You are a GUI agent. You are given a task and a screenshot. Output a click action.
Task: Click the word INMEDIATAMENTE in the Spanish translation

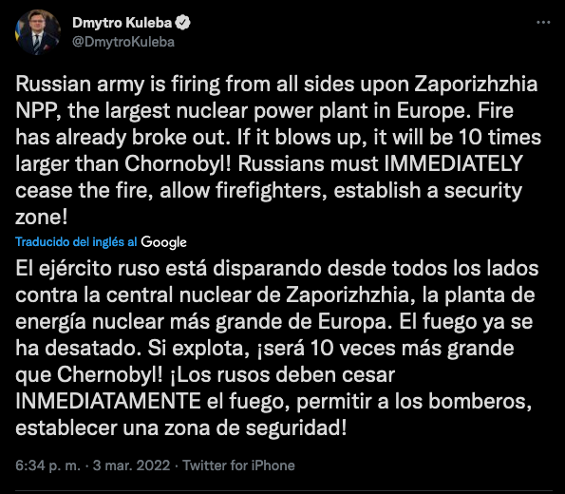[108, 401]
